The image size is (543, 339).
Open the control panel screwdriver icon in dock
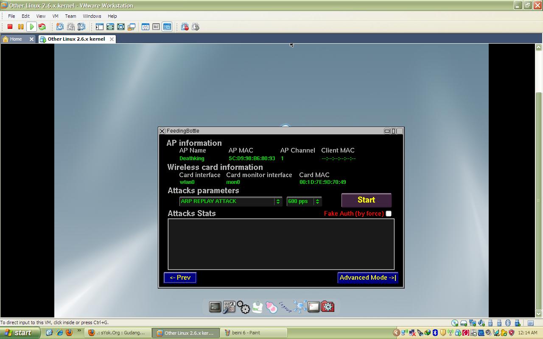[229, 306]
